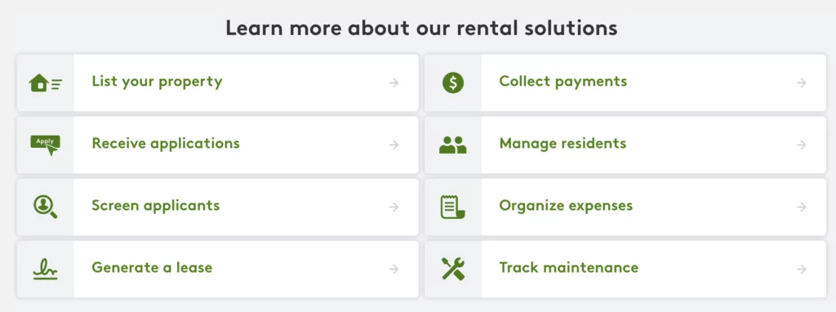Select Generate a lease
Viewport: 836px width, 312px height.
tap(152, 267)
